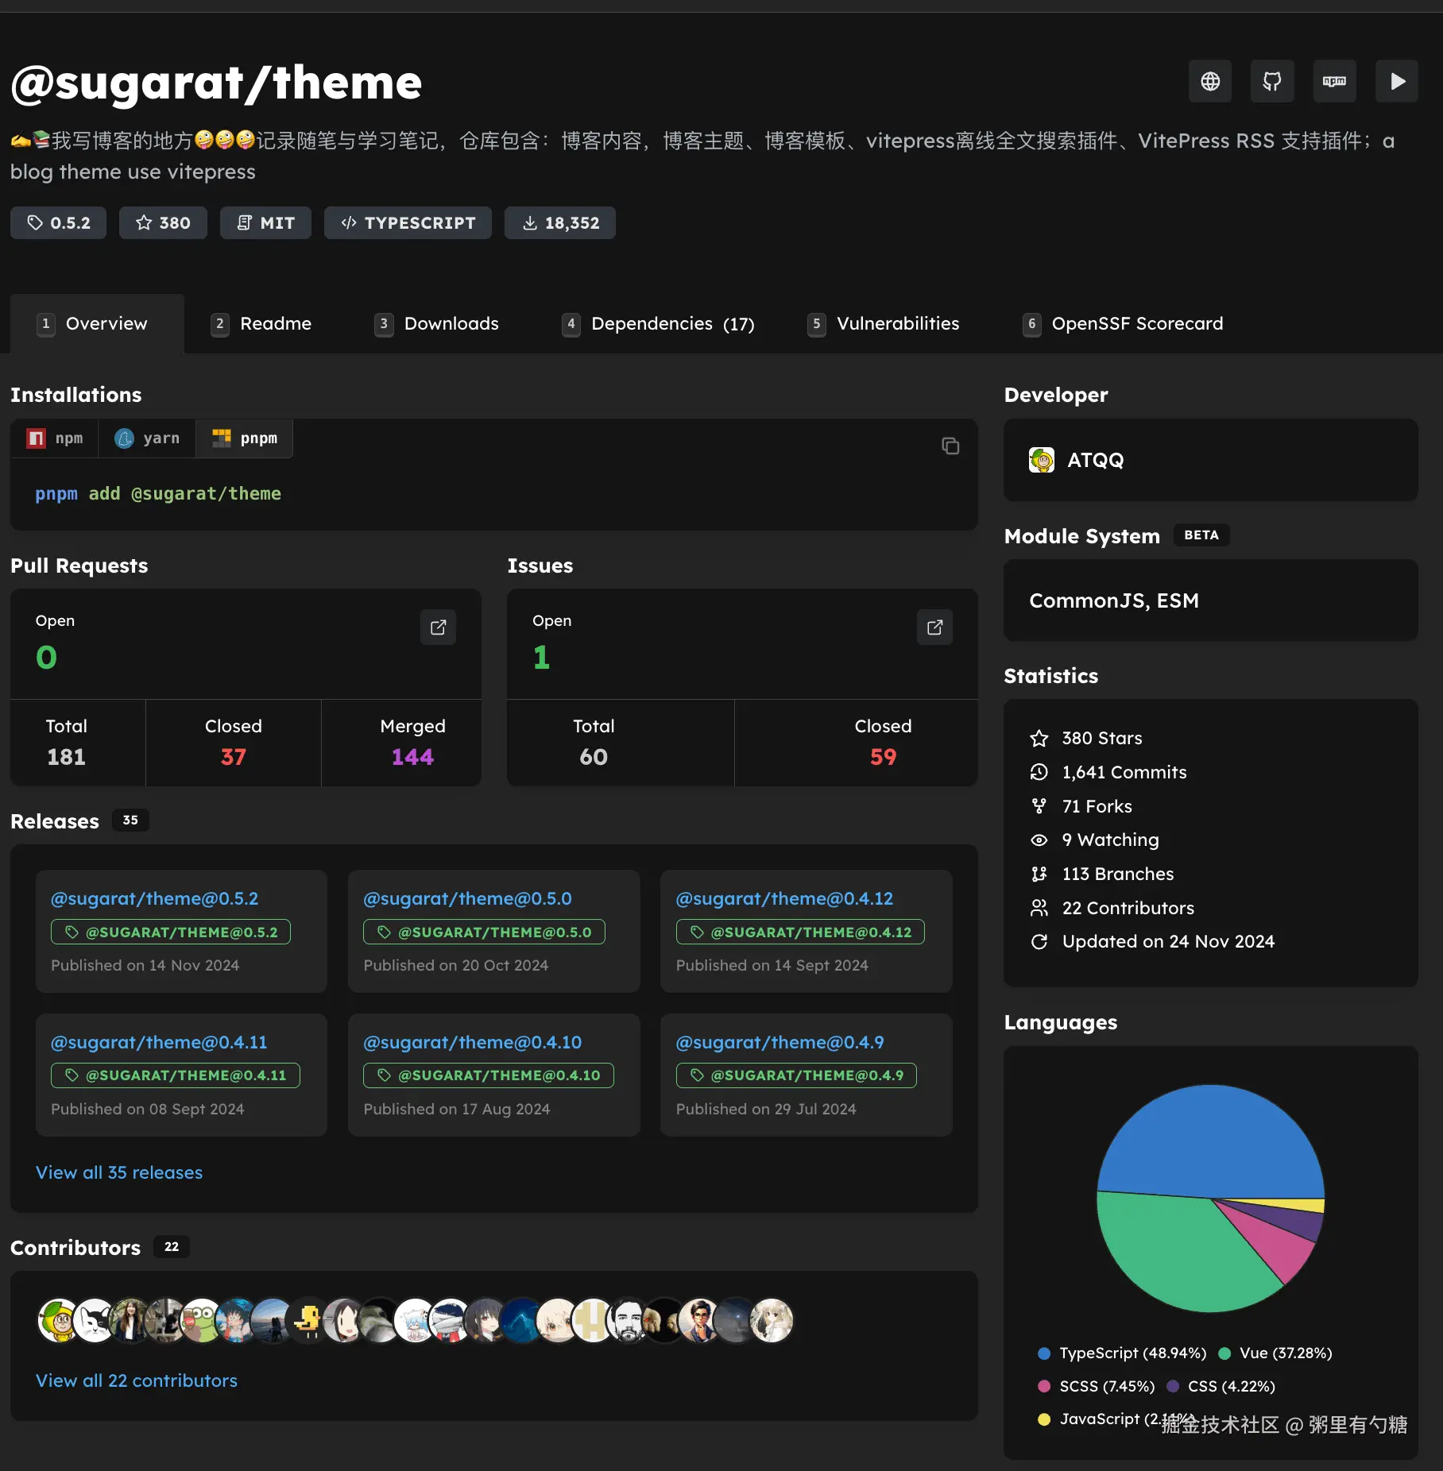Switch to the Overview tab

click(97, 323)
